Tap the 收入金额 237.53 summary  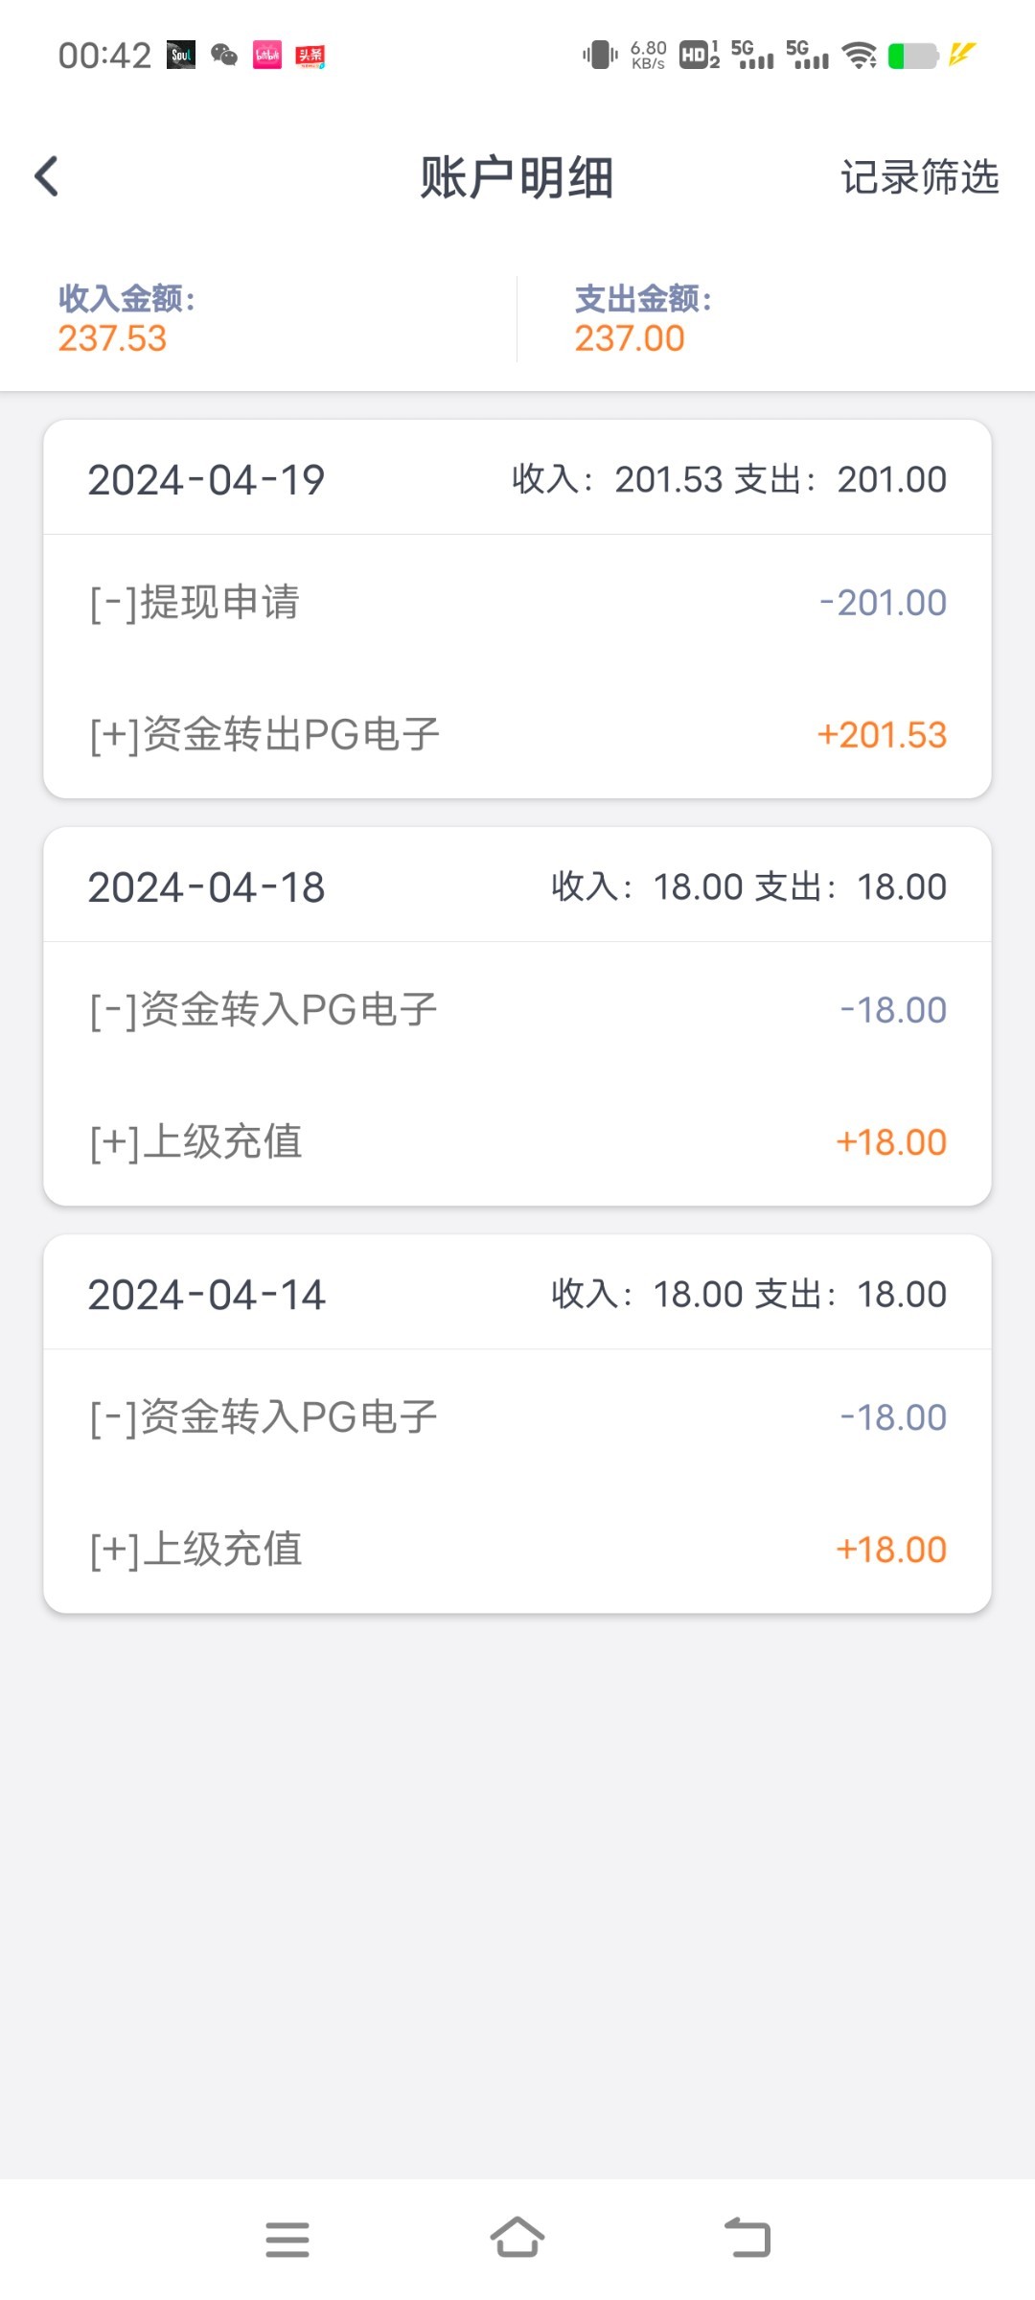click(x=126, y=320)
